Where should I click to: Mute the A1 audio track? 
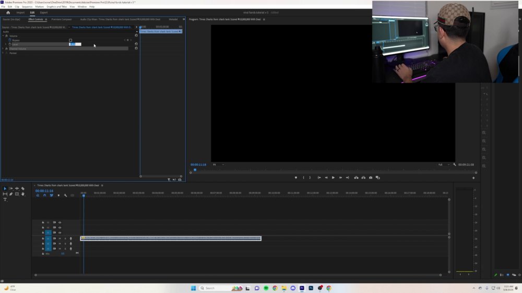pyautogui.click(x=60, y=238)
